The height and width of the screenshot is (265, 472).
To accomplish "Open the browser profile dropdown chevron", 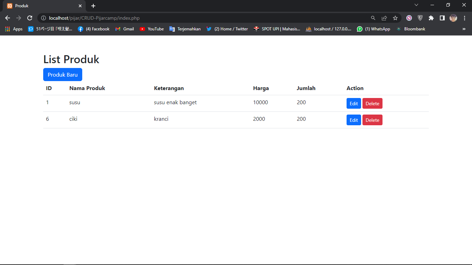I will pos(416,5).
